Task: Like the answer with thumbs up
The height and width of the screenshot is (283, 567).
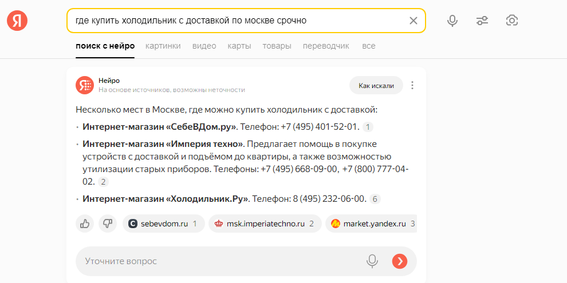Action: click(85, 224)
